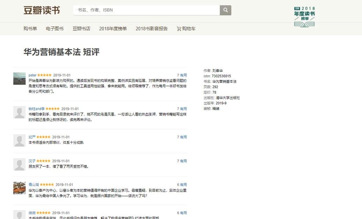The image size is (362, 219).
Task: Click 汉子's review text 朋友买了一本
Action: coord(39,166)
